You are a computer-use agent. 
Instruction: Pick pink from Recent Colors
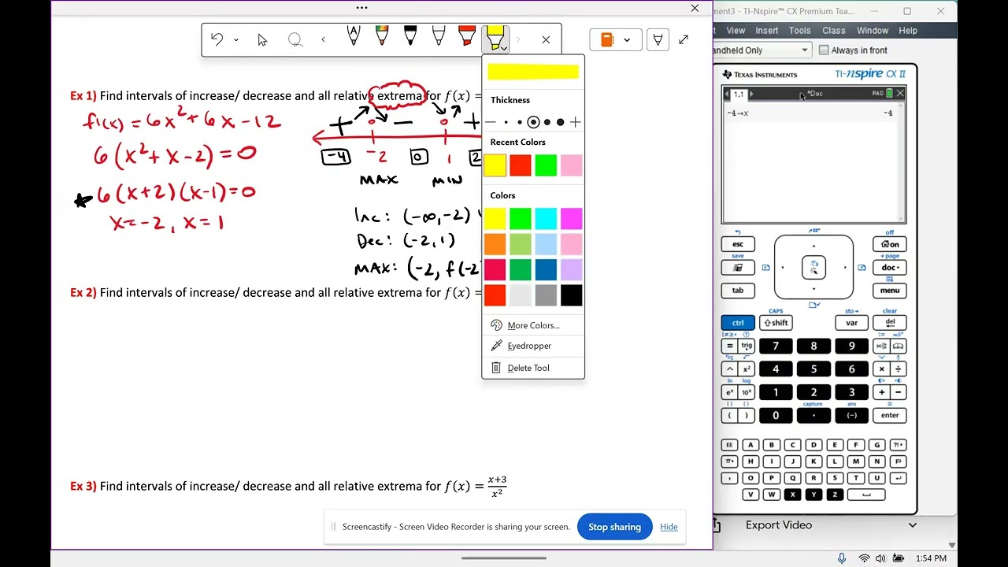(x=572, y=165)
